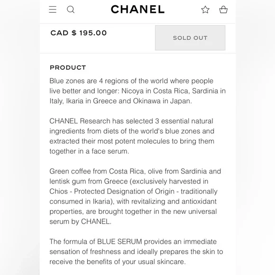Open the hamburger navigation menu
Screen dimensions: 275x275
pos(53,9)
